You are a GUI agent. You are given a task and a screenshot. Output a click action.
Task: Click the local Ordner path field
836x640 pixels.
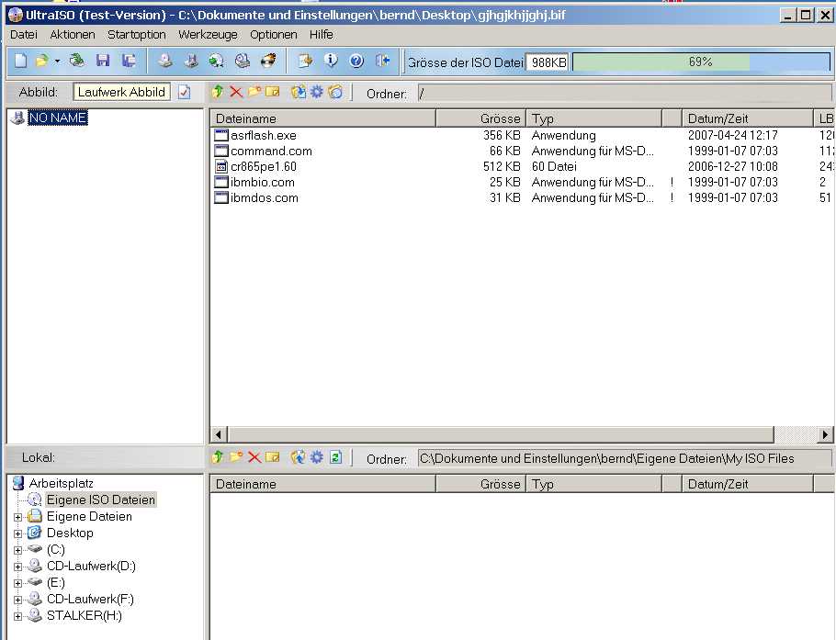tap(625, 459)
